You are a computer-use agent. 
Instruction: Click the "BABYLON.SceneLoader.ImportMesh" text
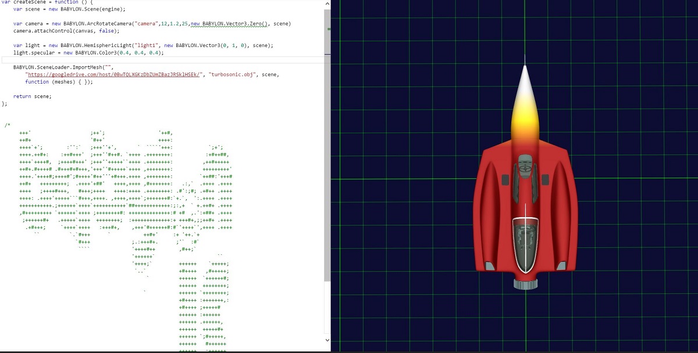[x=58, y=67]
